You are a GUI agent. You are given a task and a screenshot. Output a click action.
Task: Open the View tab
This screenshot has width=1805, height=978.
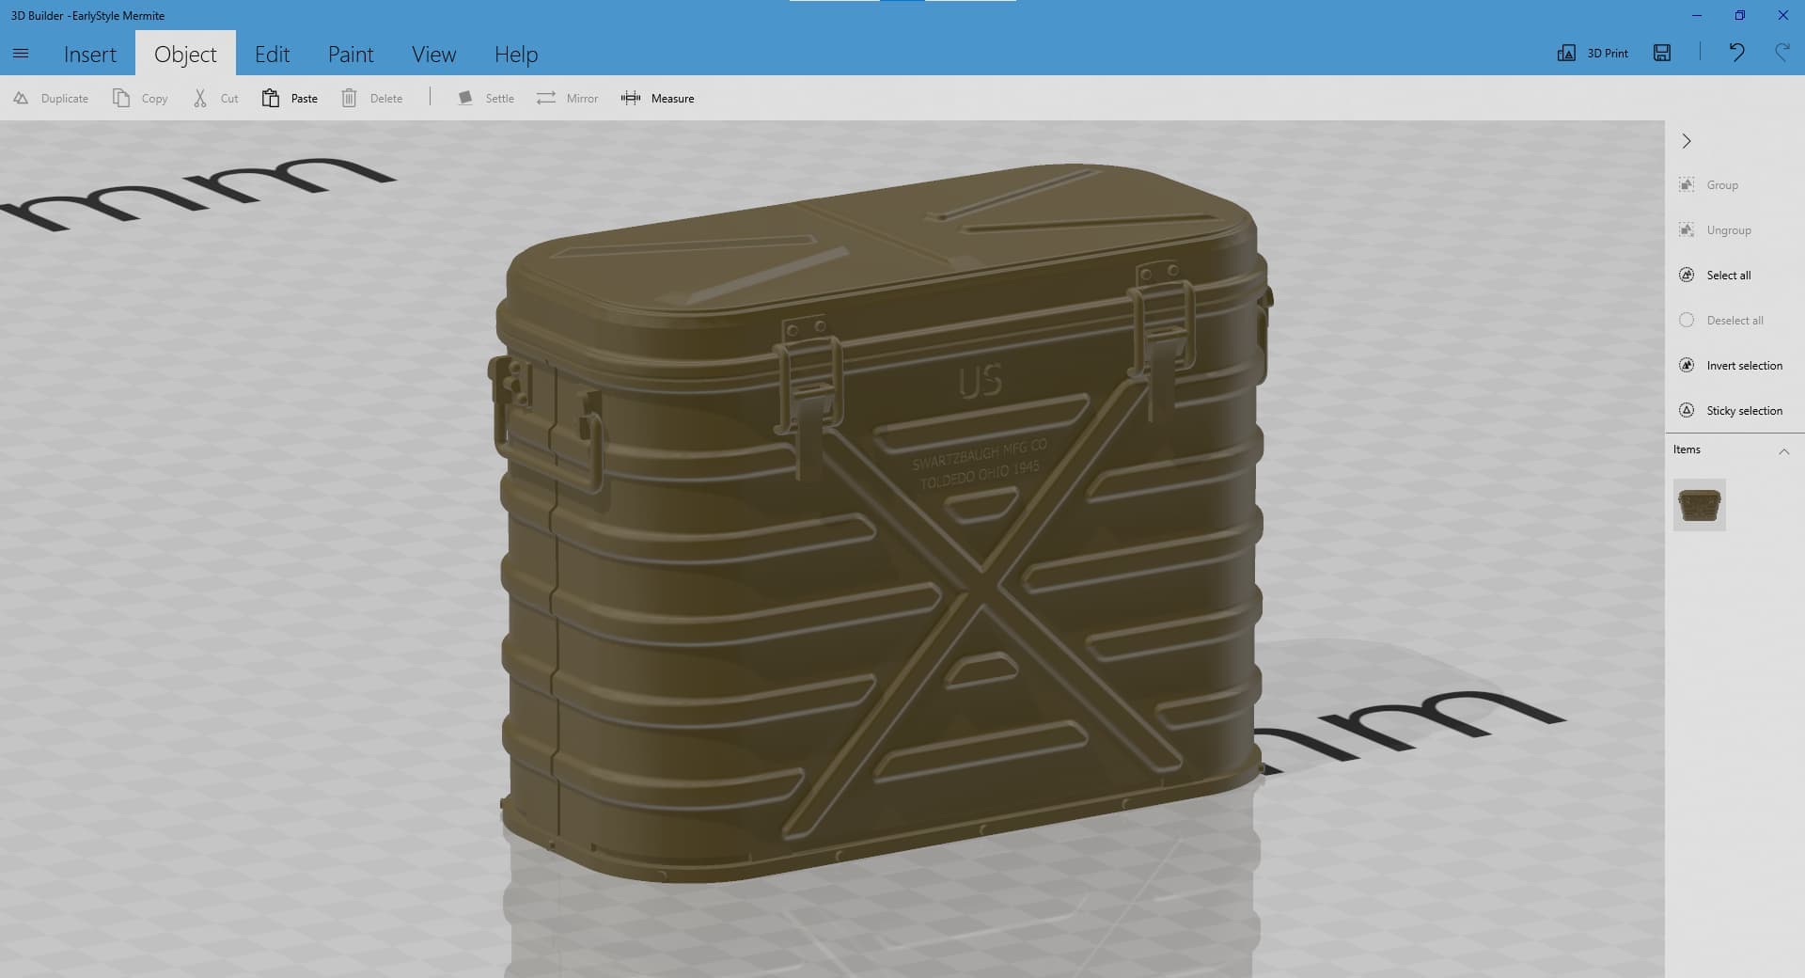433,55
